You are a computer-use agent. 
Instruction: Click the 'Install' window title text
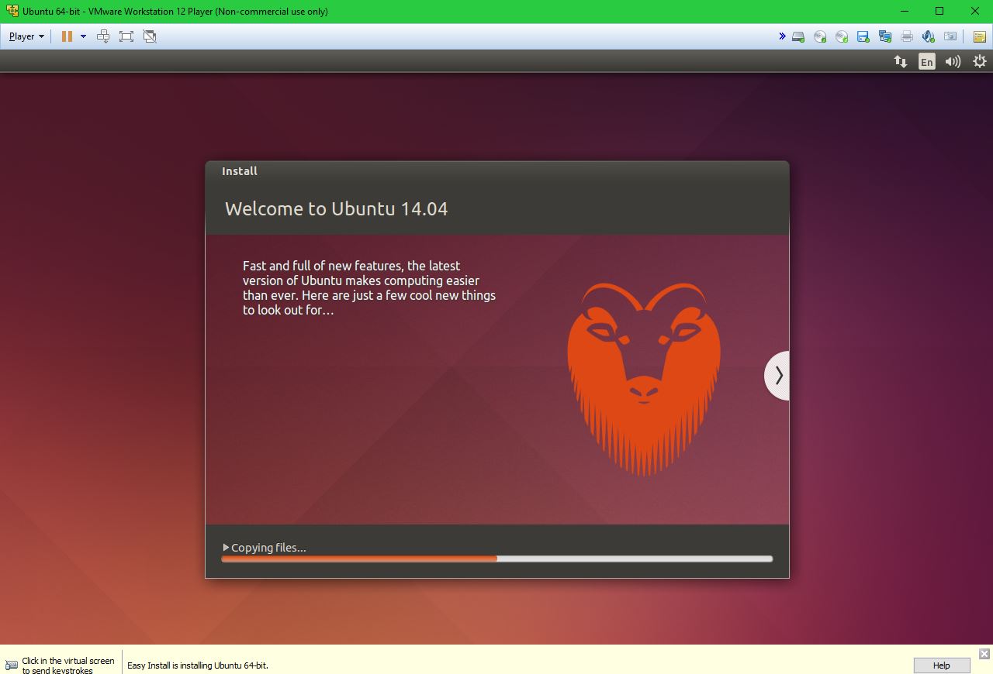point(239,171)
